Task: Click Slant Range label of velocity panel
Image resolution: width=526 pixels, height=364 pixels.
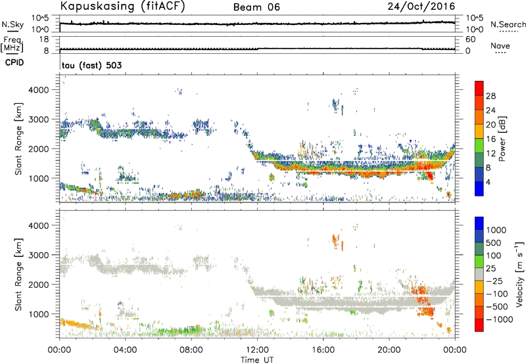Action: (18, 274)
